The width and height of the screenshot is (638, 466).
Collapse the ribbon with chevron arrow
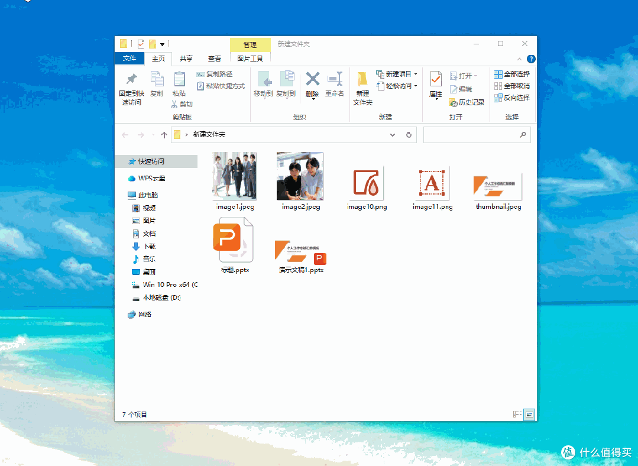point(519,59)
